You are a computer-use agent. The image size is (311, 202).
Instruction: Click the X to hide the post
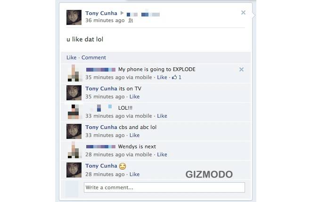click(x=243, y=13)
